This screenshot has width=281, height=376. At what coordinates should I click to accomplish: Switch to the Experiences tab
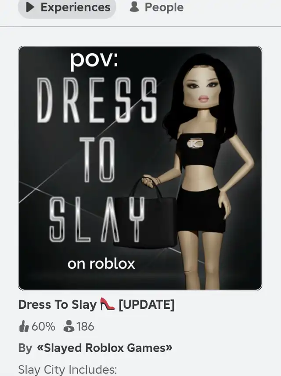67,7
